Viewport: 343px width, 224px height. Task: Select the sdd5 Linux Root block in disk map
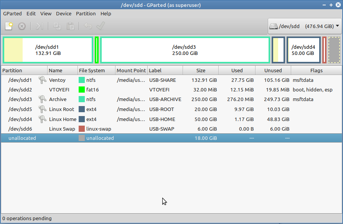(x=278, y=50)
